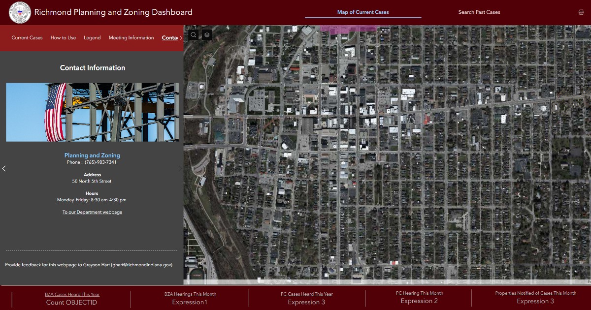Select the Map of Current Cases tab

(363, 12)
